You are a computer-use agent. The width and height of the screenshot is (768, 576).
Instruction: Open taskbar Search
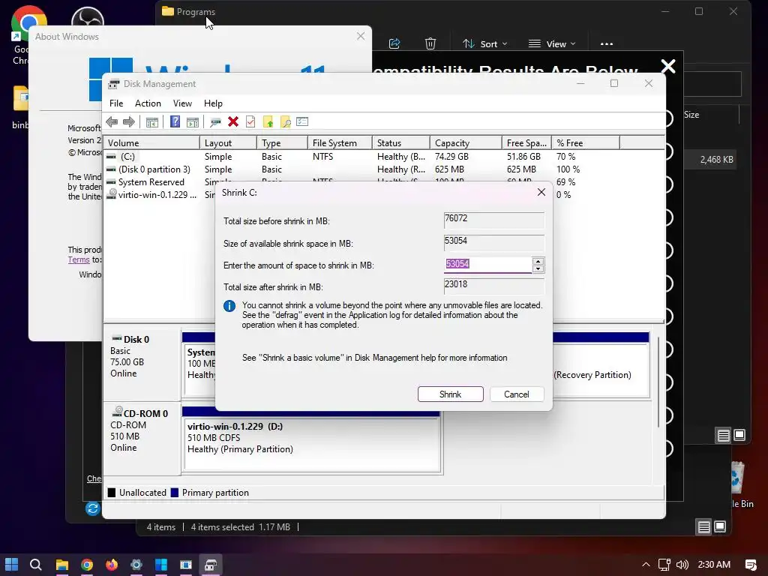click(x=36, y=565)
